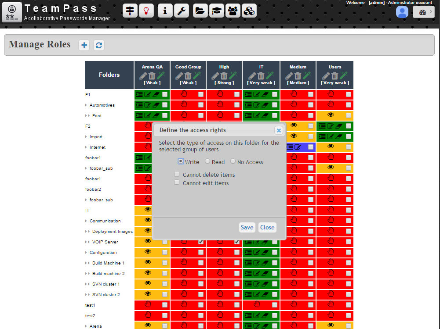This screenshot has height=329, width=440.
Task: Open the home signpost icon in header
Action: 130,11
